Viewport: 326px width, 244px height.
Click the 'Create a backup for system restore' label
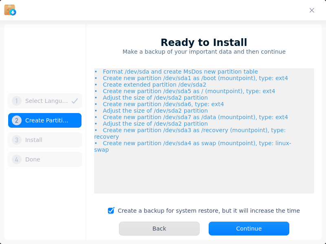click(x=209, y=211)
